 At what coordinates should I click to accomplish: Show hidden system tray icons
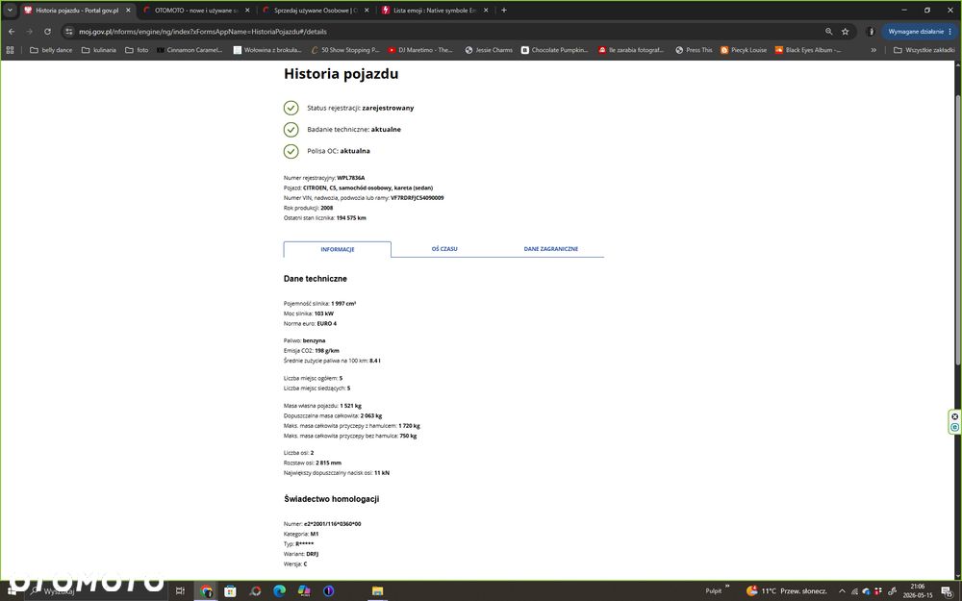842,590
